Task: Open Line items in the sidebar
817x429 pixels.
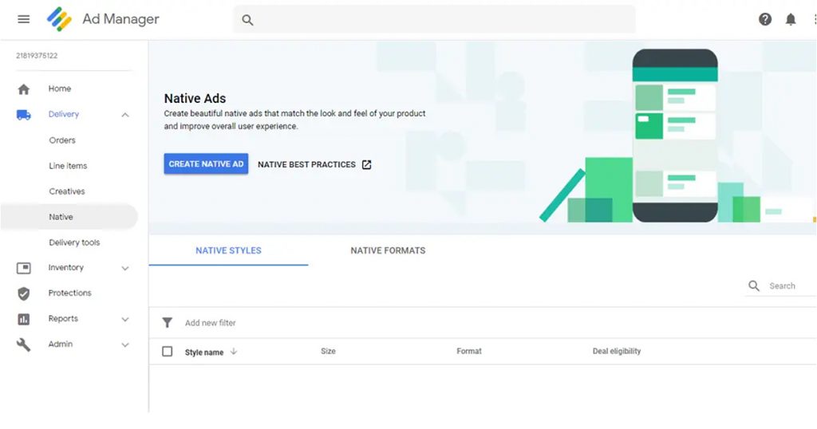Action: tap(68, 166)
